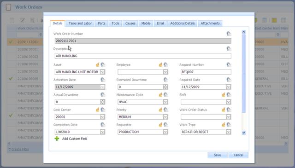
Task: Switch to the Causes tab
Action: (x=130, y=23)
